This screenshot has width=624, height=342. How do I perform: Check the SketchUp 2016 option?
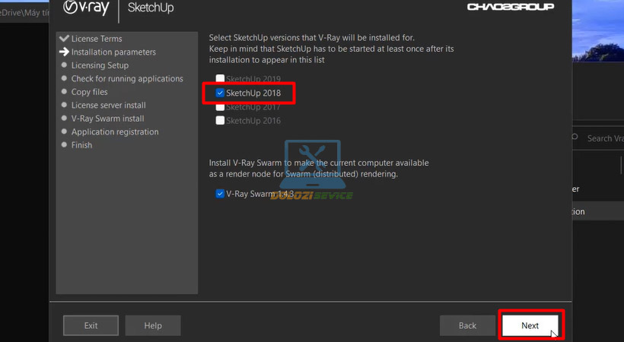pyautogui.click(x=221, y=121)
